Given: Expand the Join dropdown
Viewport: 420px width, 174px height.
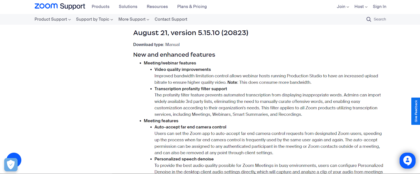Looking at the screenshot, I should click(343, 7).
